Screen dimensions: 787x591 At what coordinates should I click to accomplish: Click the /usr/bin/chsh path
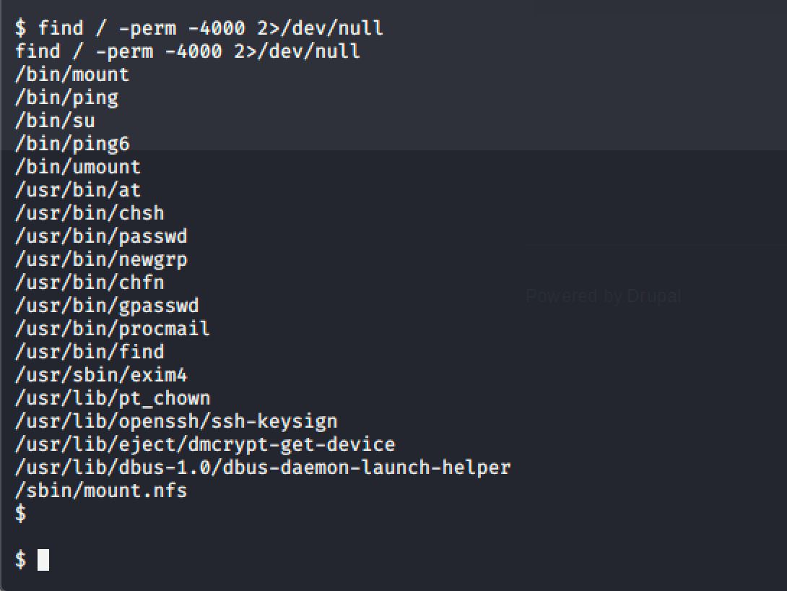[90, 213]
